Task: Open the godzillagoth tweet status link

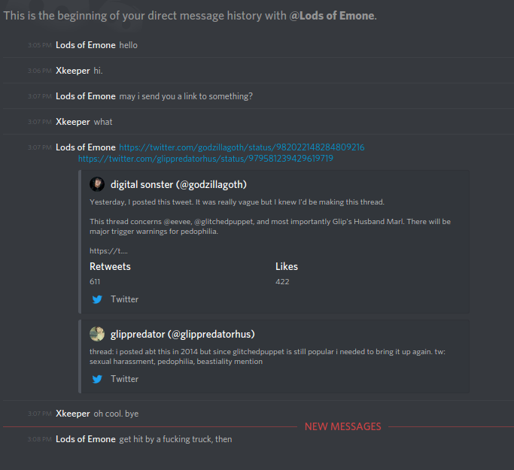Action: pyautogui.click(x=242, y=147)
